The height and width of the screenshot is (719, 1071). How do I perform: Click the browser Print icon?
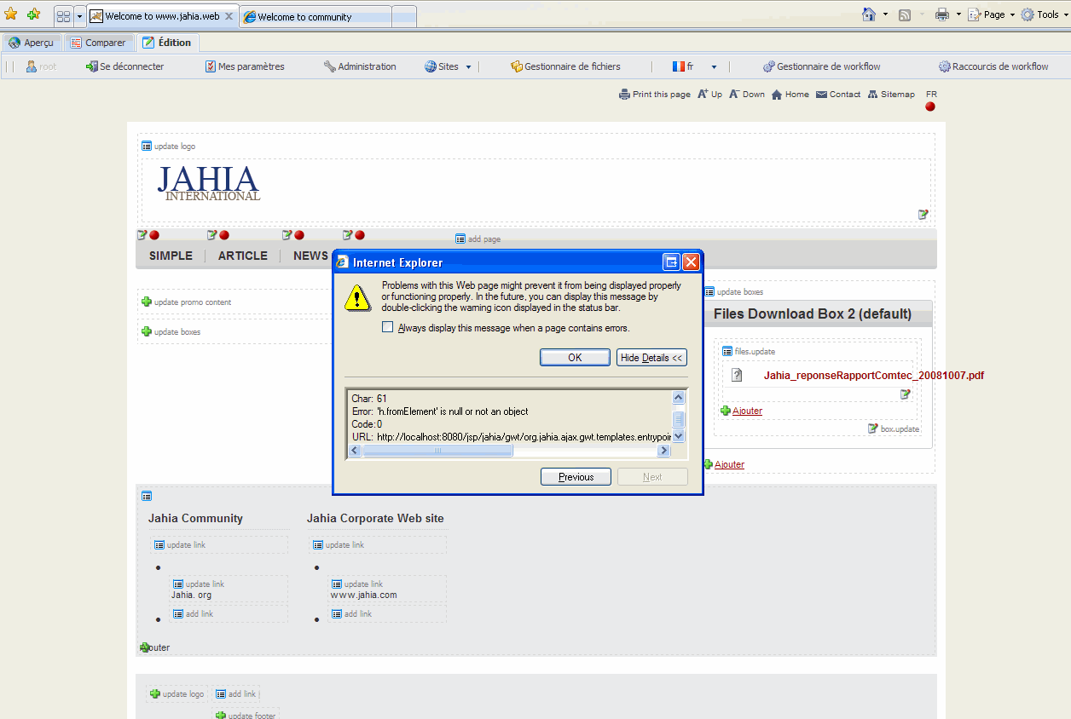pos(942,14)
